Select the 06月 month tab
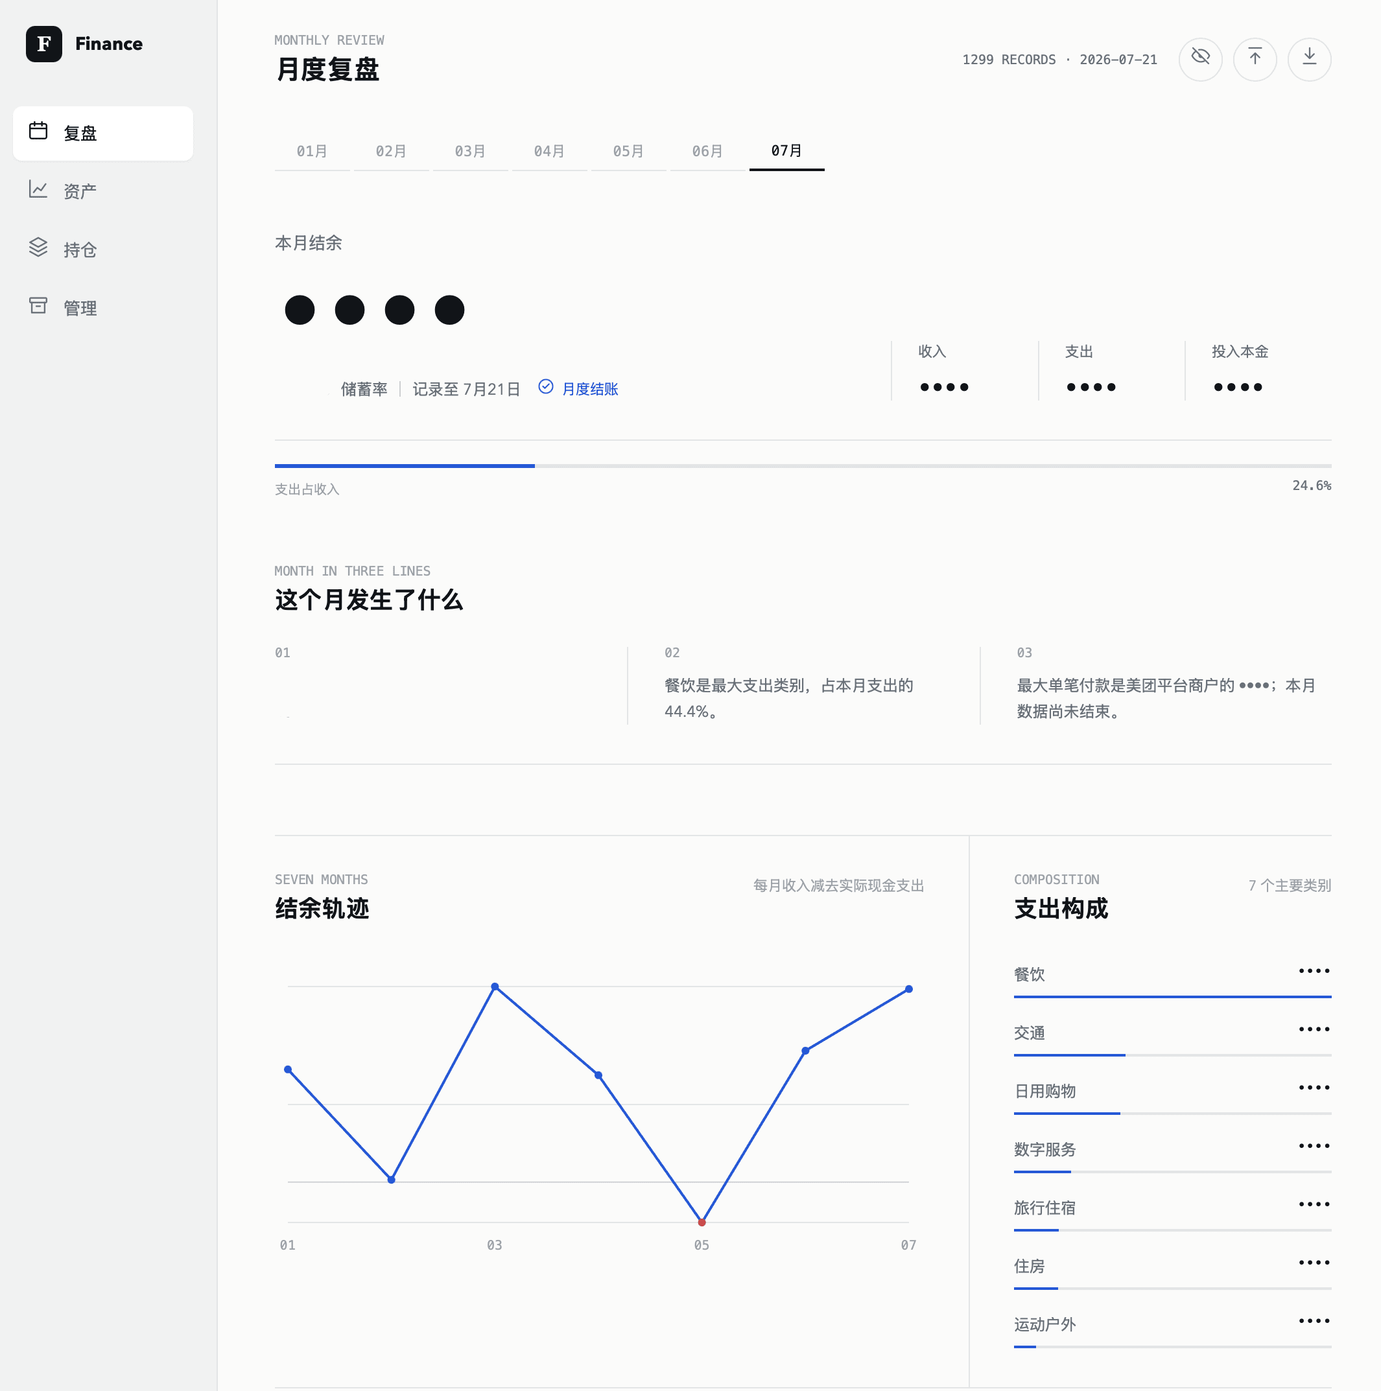The height and width of the screenshot is (1391, 1381). point(708,151)
